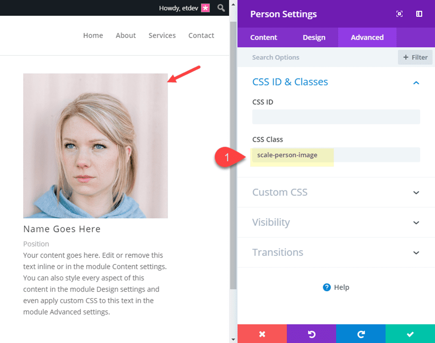Save settings with the green checkmark icon
435x343 pixels.
(x=410, y=334)
